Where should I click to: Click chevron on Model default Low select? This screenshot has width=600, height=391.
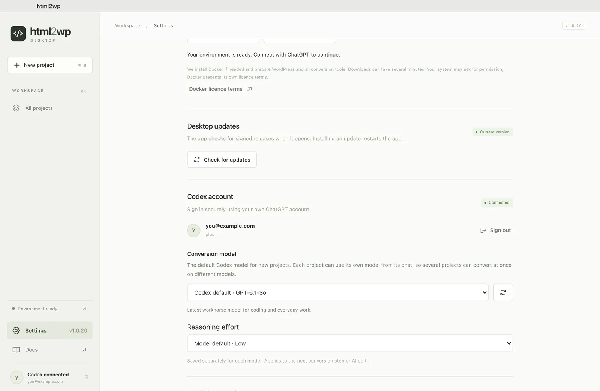pos(509,343)
